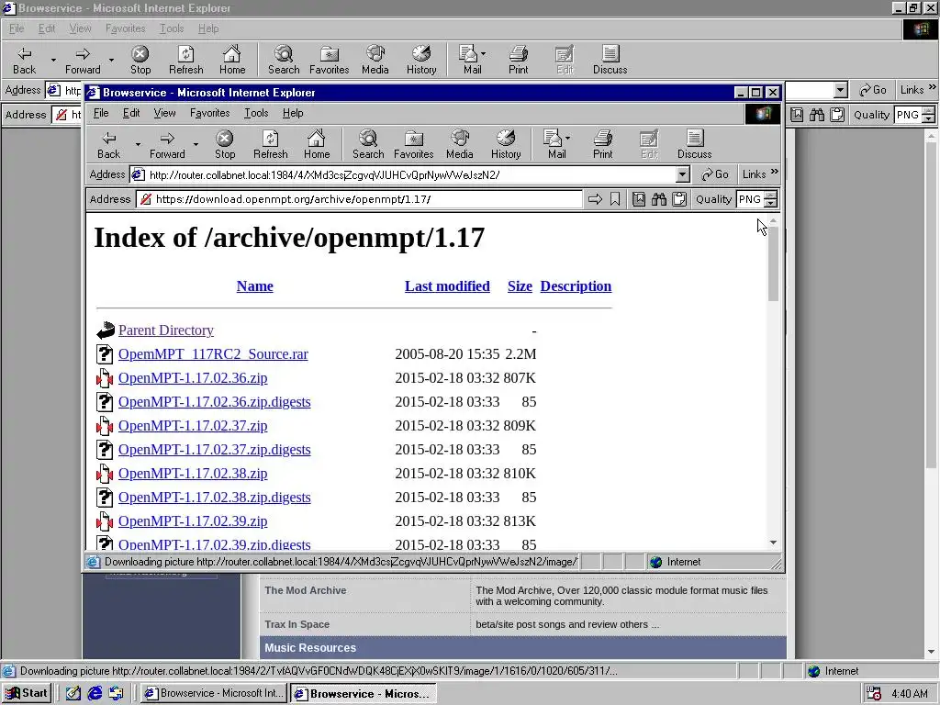
Task: Click Print in the front window toolbar
Action: point(602,145)
